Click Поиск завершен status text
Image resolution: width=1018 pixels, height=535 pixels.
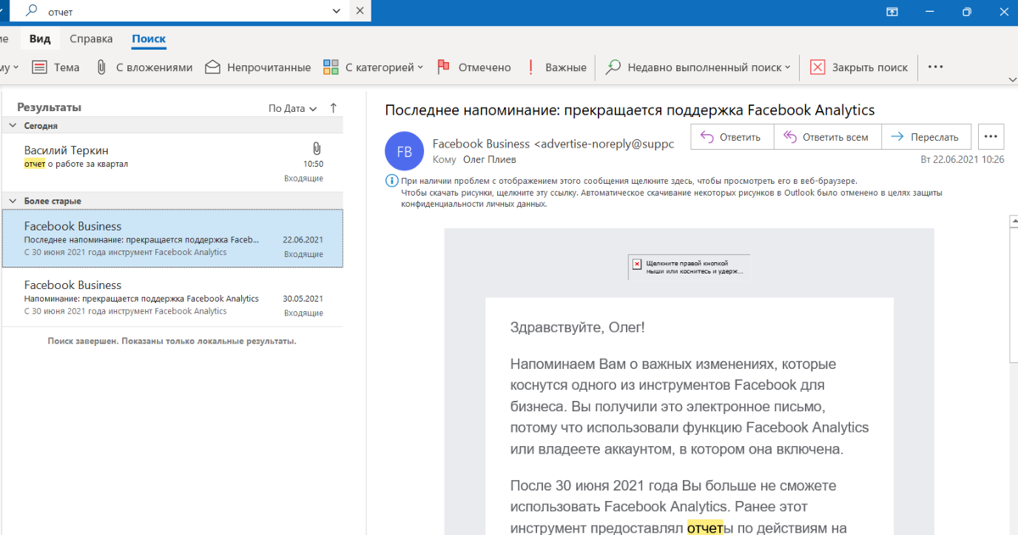(x=172, y=341)
